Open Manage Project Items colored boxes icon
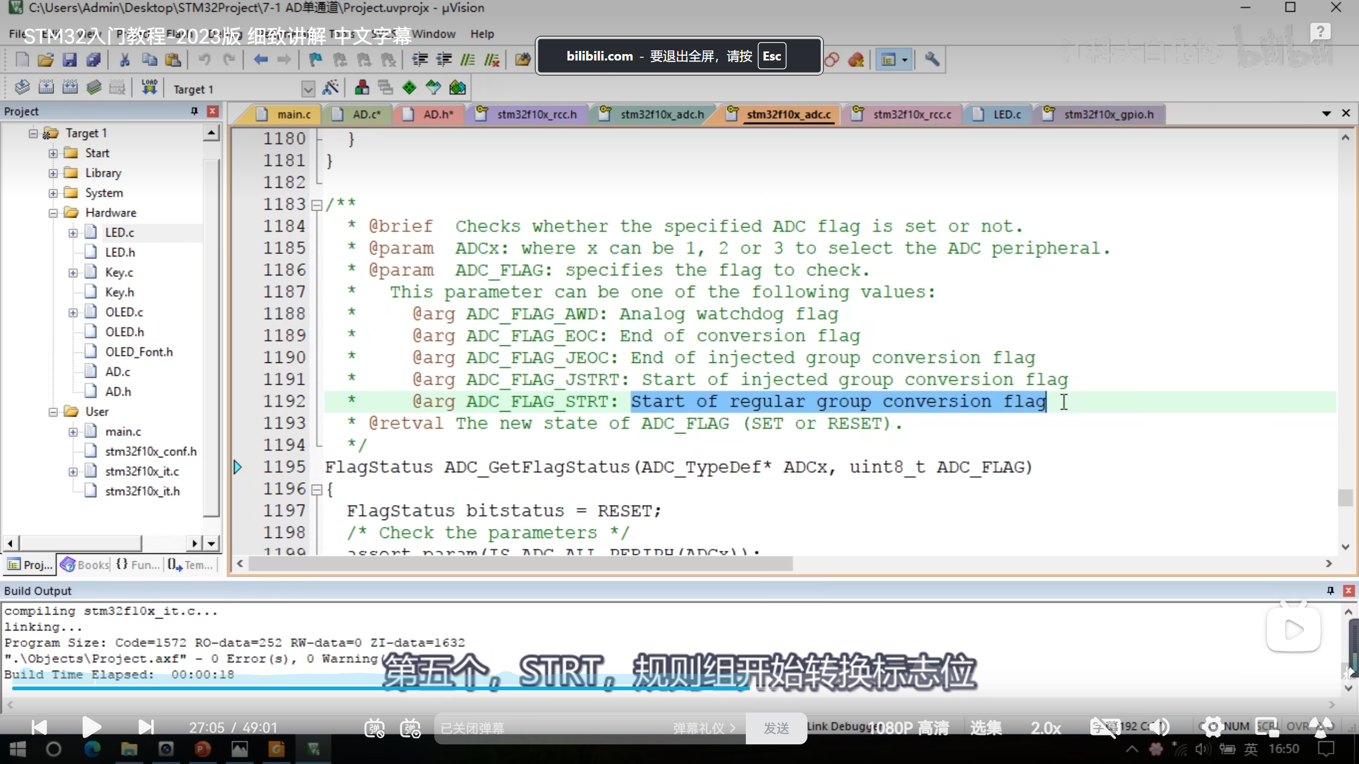Image resolution: width=1359 pixels, height=764 pixels. pyautogui.click(x=362, y=88)
